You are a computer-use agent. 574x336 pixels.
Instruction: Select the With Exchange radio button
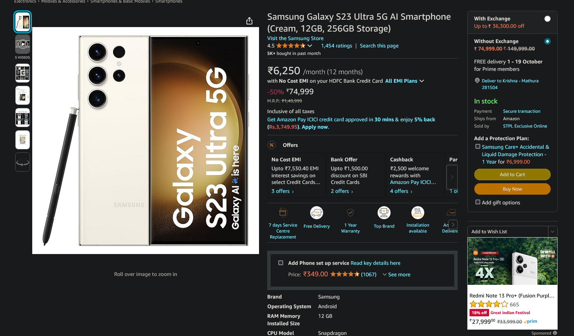coord(547,19)
